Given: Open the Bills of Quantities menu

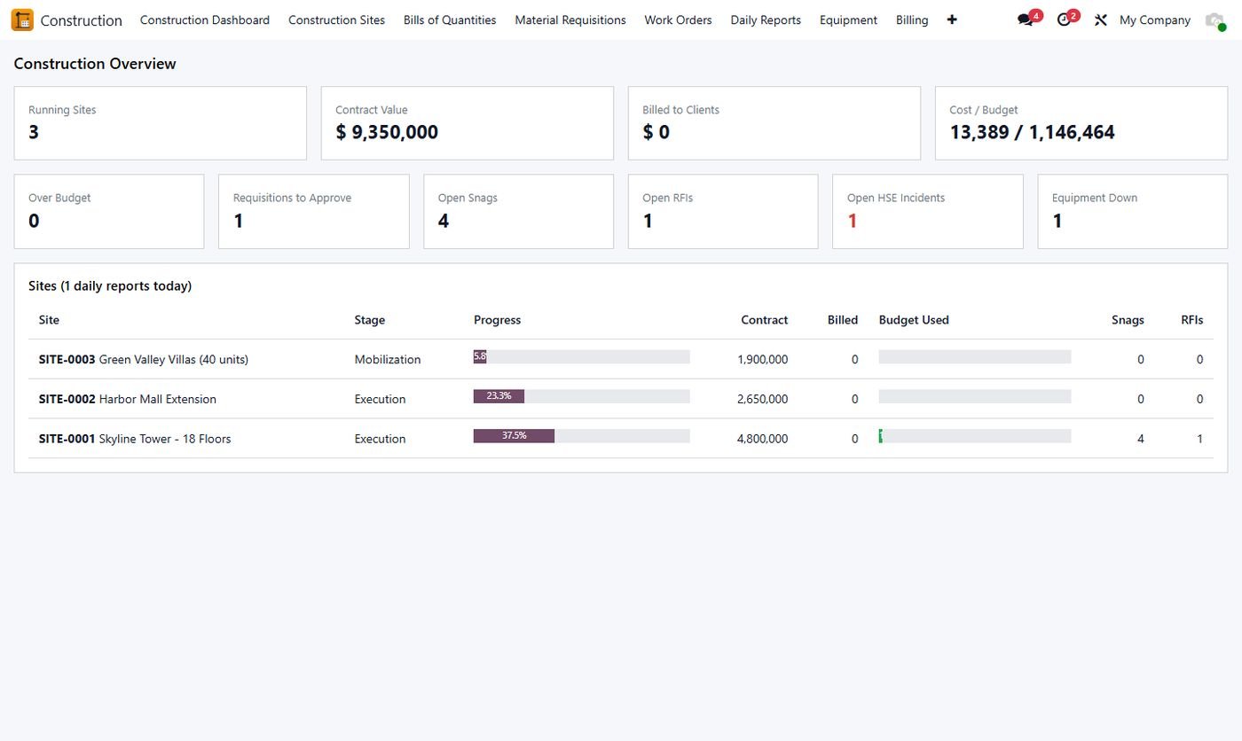Looking at the screenshot, I should coord(450,19).
